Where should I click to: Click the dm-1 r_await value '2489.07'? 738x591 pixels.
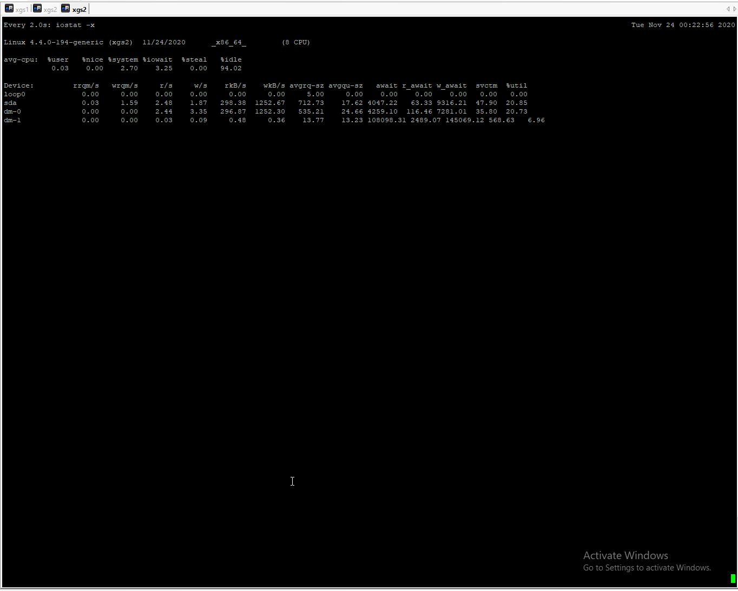point(426,120)
